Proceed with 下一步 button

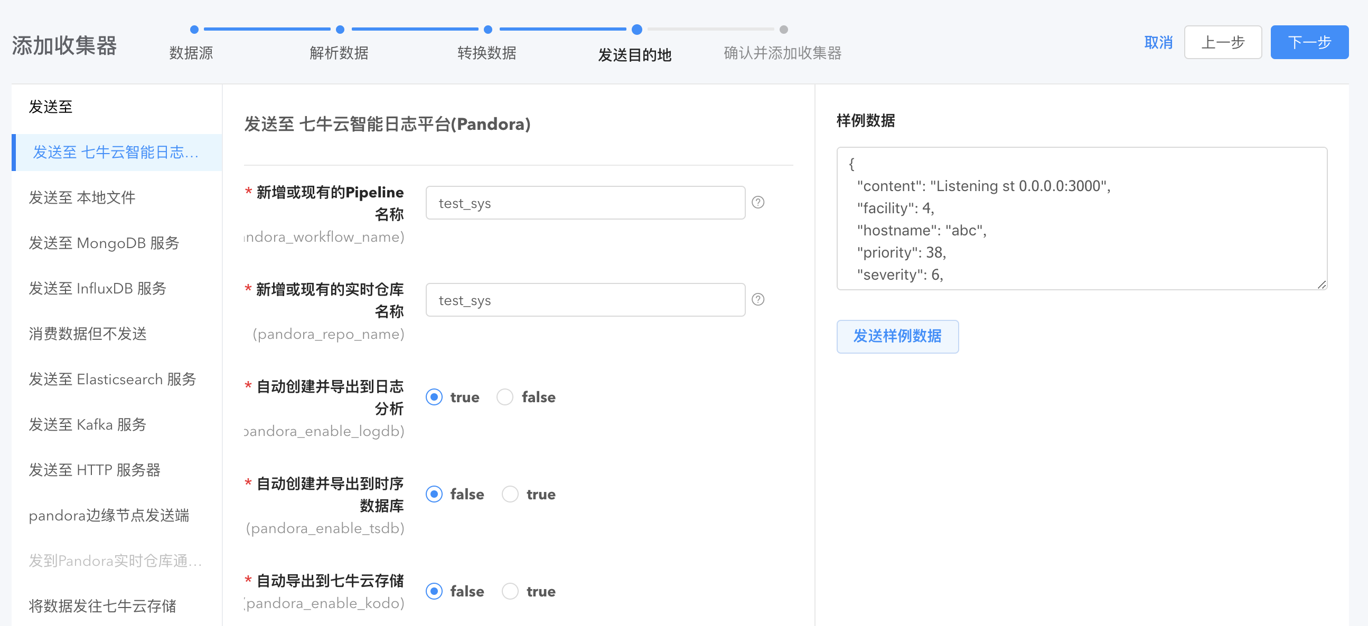tap(1309, 42)
